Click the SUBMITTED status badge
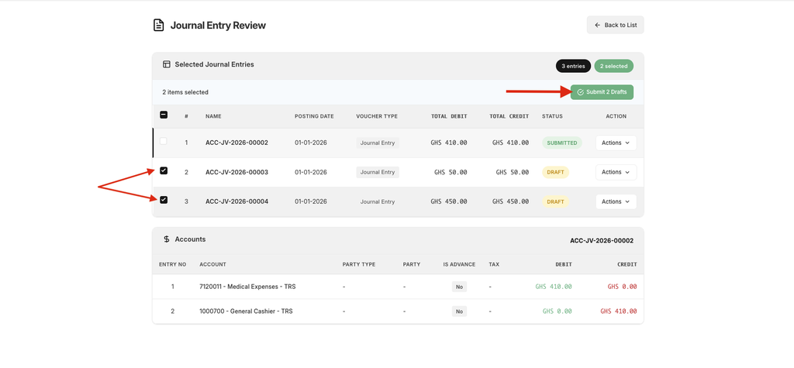The height and width of the screenshot is (368, 794). click(x=561, y=143)
